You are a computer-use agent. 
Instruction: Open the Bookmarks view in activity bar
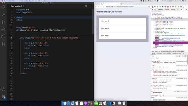point(3,44)
